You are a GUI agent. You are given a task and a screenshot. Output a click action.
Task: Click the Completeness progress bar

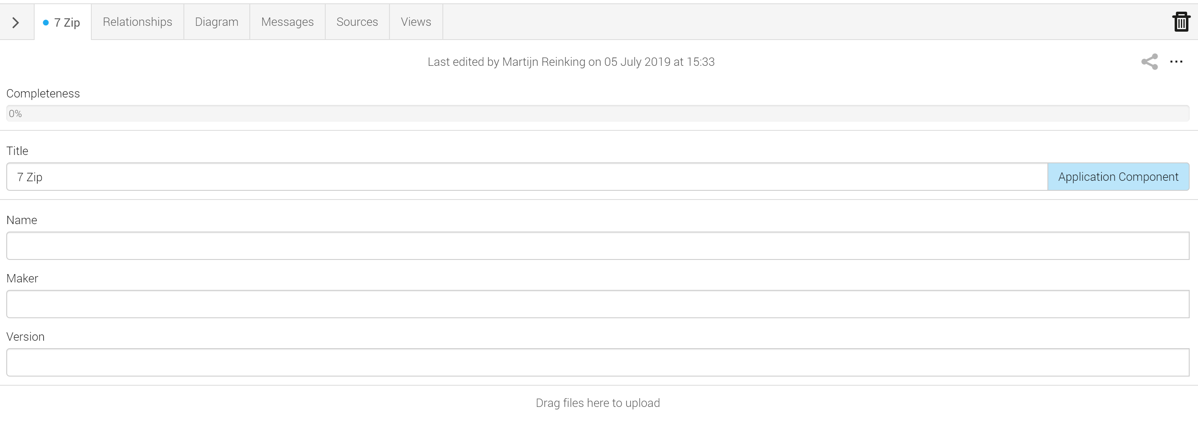click(x=598, y=113)
